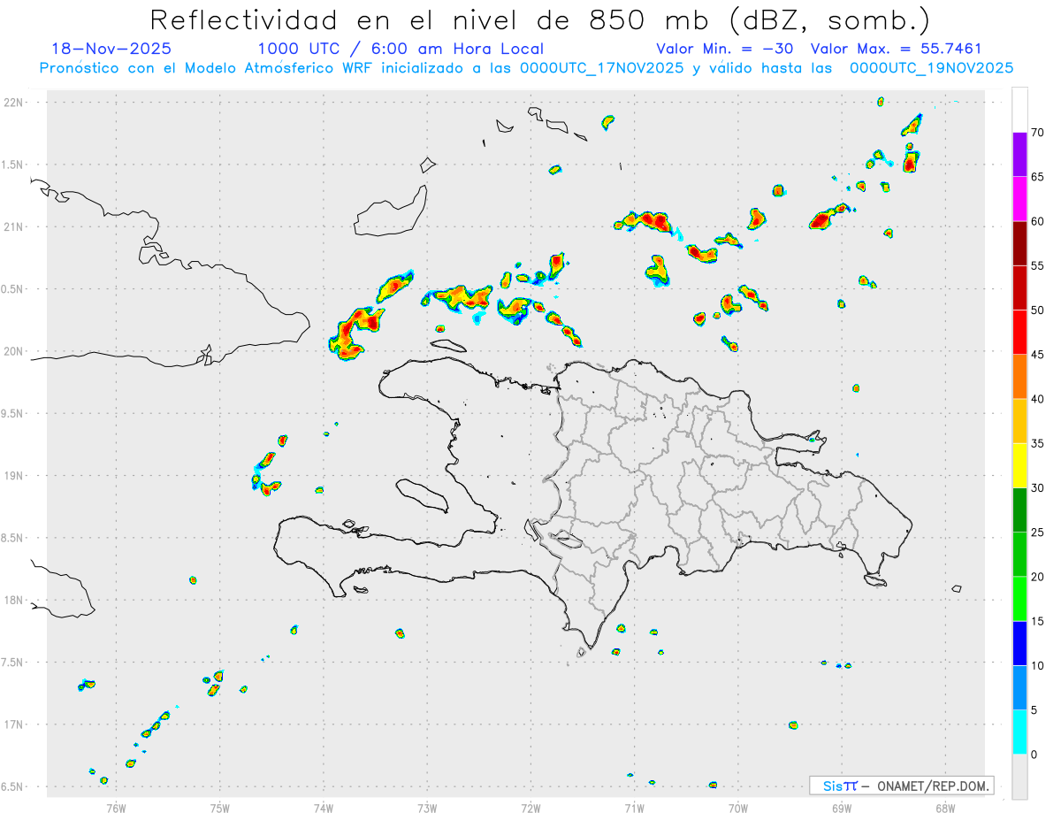The width and height of the screenshot is (1061, 820).
Task: Click the '70W' longitude label
Action: pos(738,808)
